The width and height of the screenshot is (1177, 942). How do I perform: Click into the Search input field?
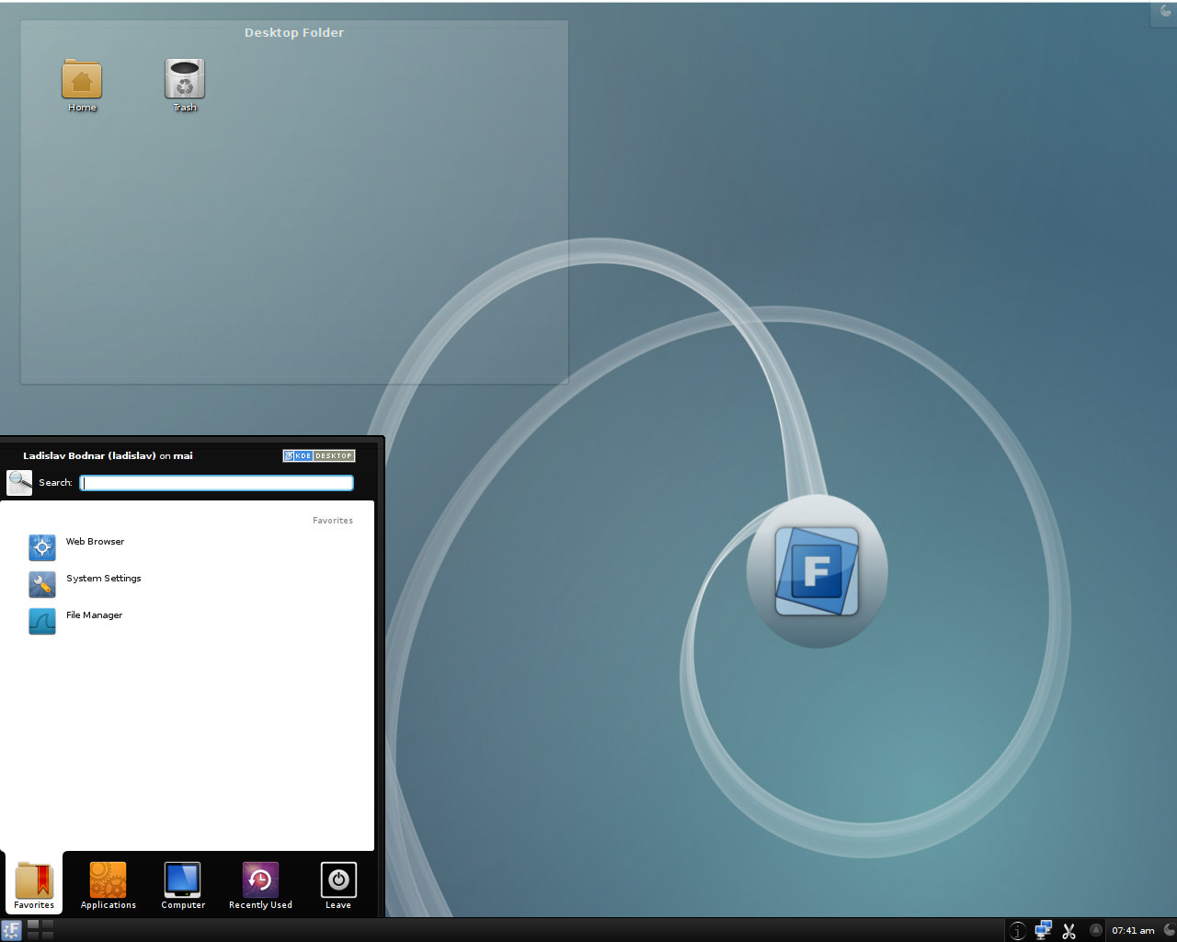tap(216, 483)
